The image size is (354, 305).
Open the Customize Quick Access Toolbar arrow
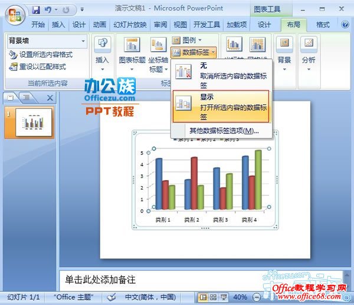[82, 9]
